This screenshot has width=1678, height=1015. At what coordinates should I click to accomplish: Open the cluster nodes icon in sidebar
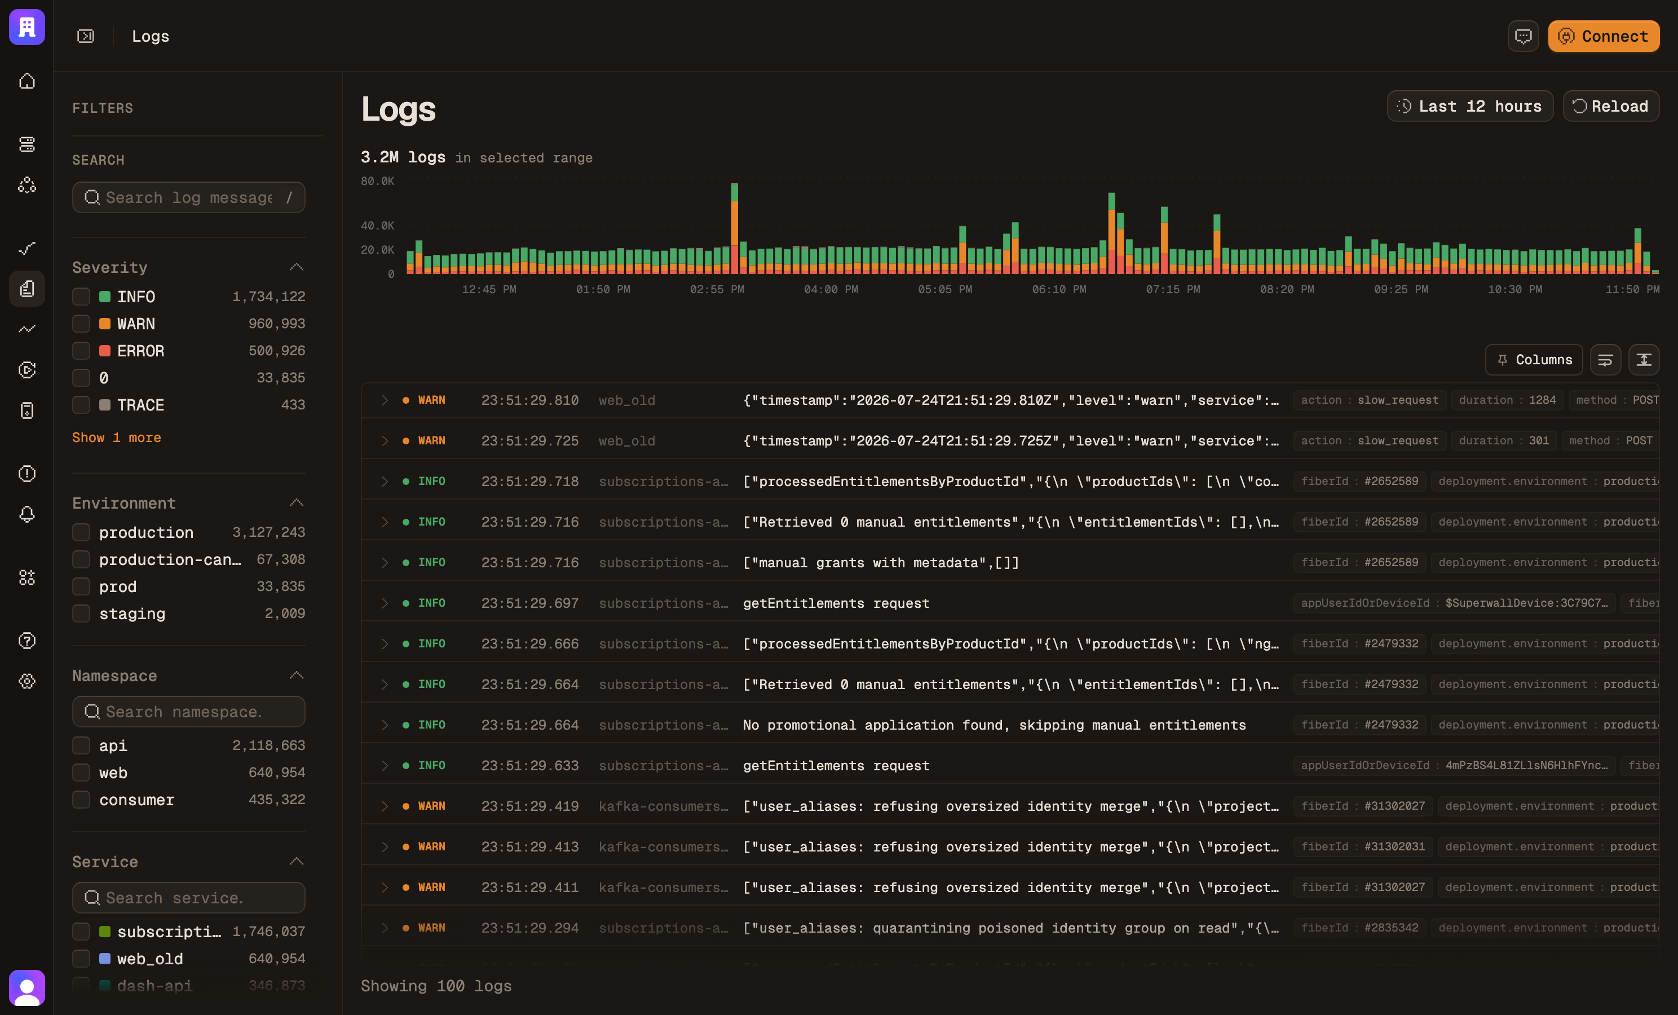pyautogui.click(x=27, y=184)
